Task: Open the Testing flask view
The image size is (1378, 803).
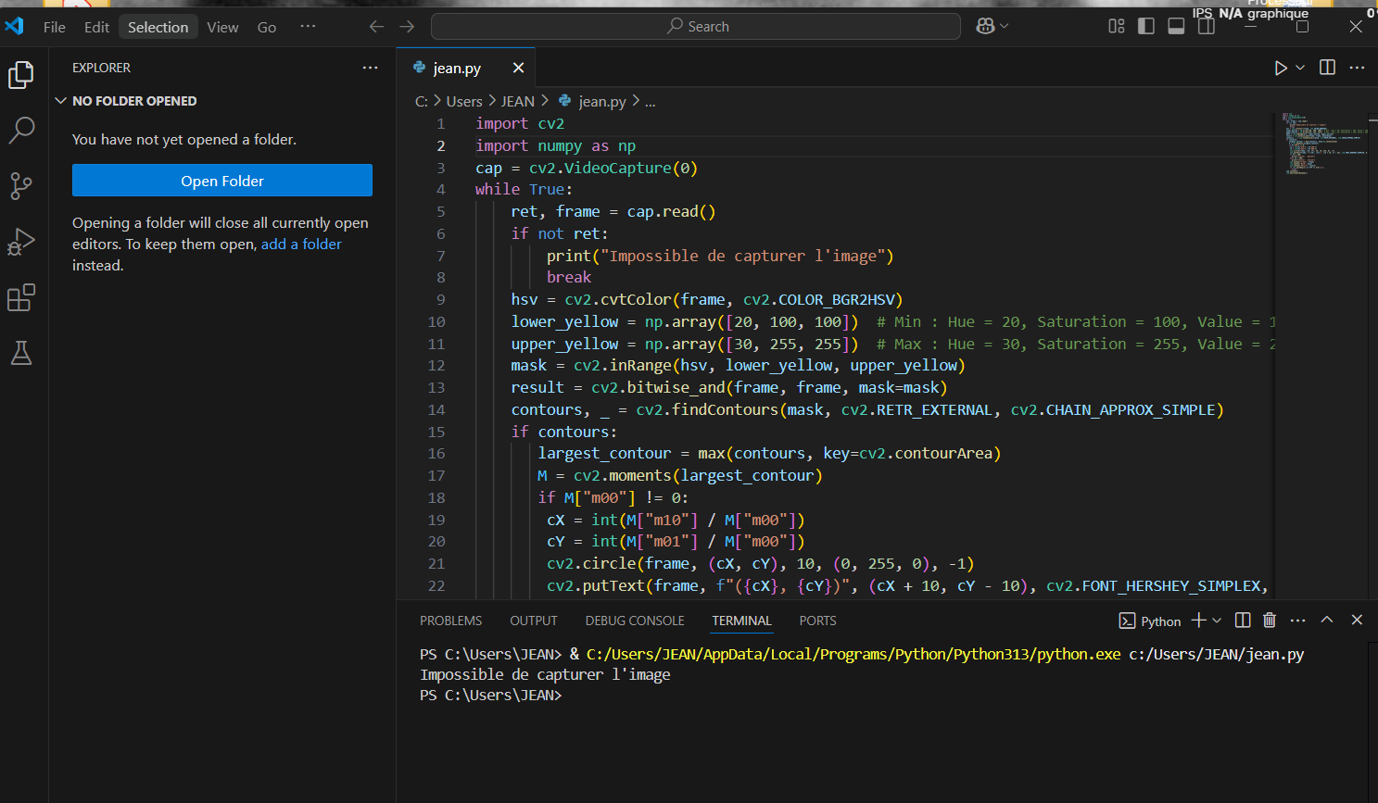Action: [21, 353]
